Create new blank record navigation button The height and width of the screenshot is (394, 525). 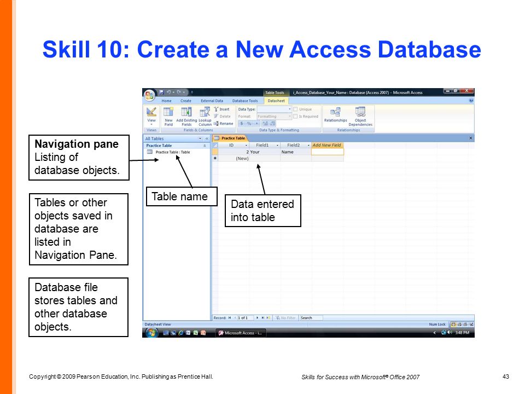(x=268, y=317)
